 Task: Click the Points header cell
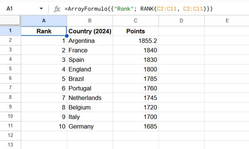(x=135, y=31)
